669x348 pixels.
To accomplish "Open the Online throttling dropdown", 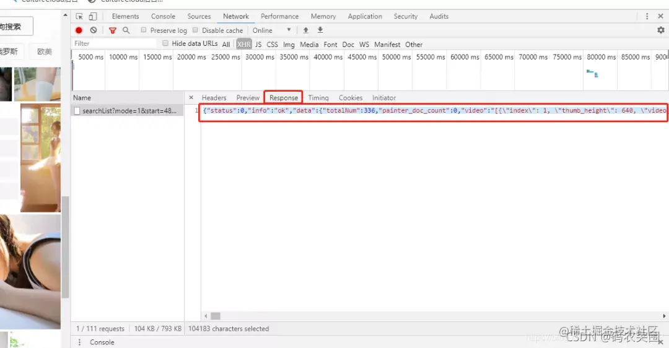I will point(272,30).
